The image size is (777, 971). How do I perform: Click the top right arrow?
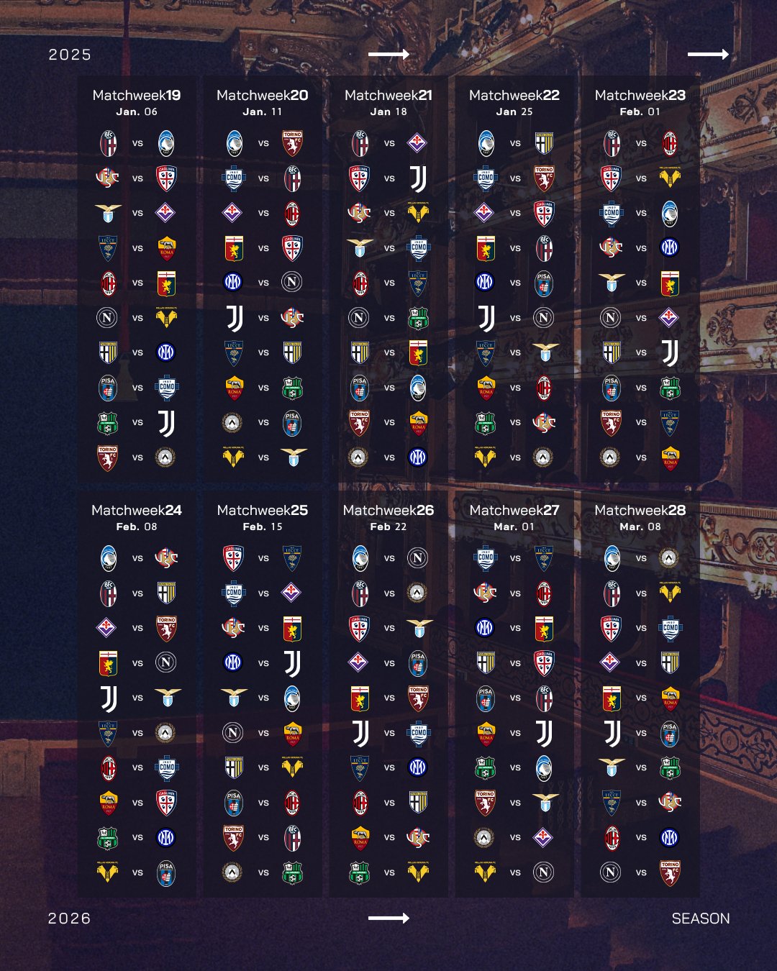coord(709,54)
